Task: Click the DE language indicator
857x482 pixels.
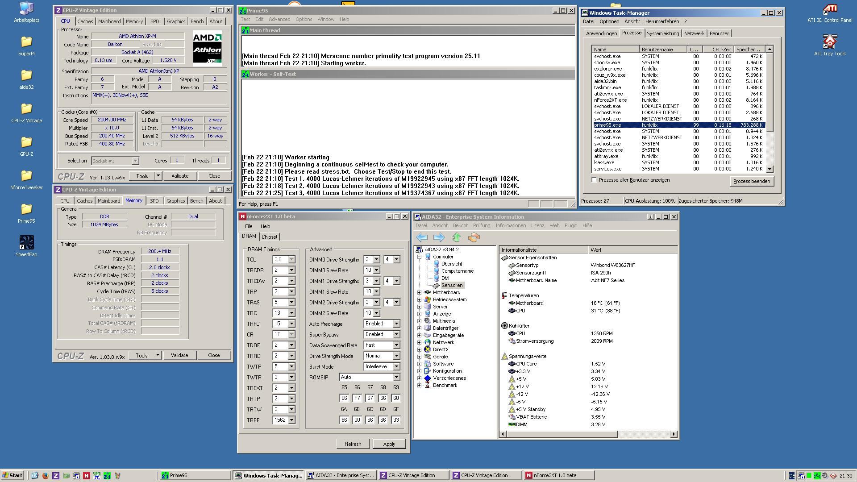Action: (792, 475)
